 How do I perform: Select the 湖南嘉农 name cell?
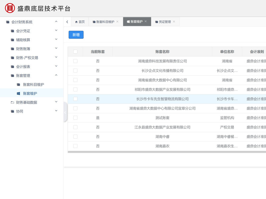click(x=162, y=146)
